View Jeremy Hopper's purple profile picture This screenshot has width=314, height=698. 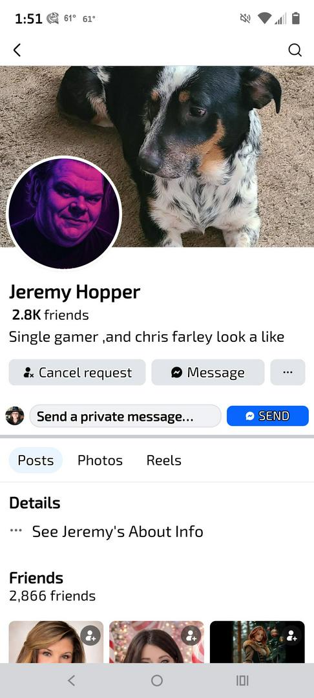tap(63, 213)
